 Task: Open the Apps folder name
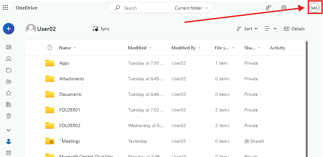click(x=64, y=63)
